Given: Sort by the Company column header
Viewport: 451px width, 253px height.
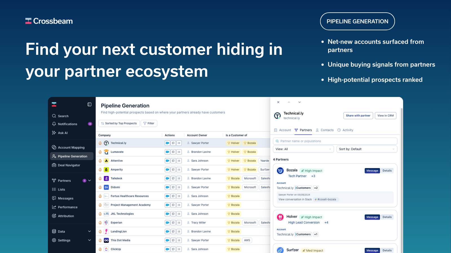Looking at the screenshot, I should point(105,135).
